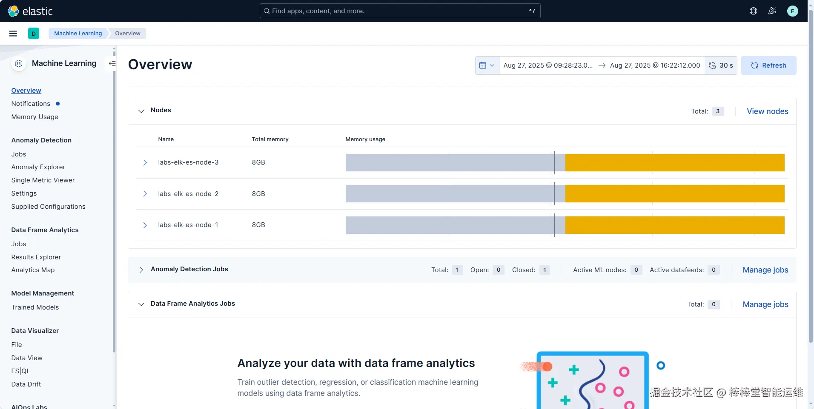Focus the Find apps search field

pyautogui.click(x=400, y=11)
